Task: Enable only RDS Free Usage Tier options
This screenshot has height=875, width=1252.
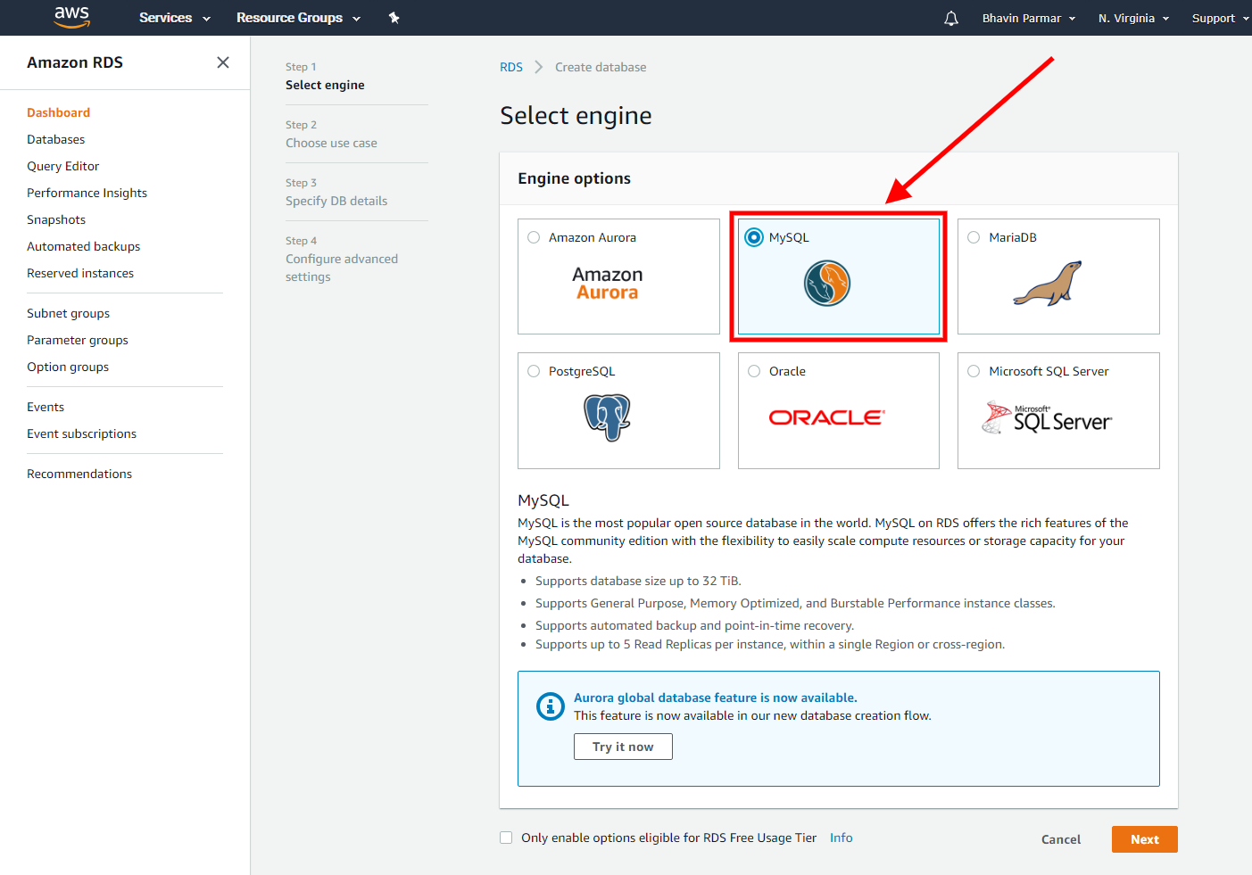Action: [x=506, y=838]
